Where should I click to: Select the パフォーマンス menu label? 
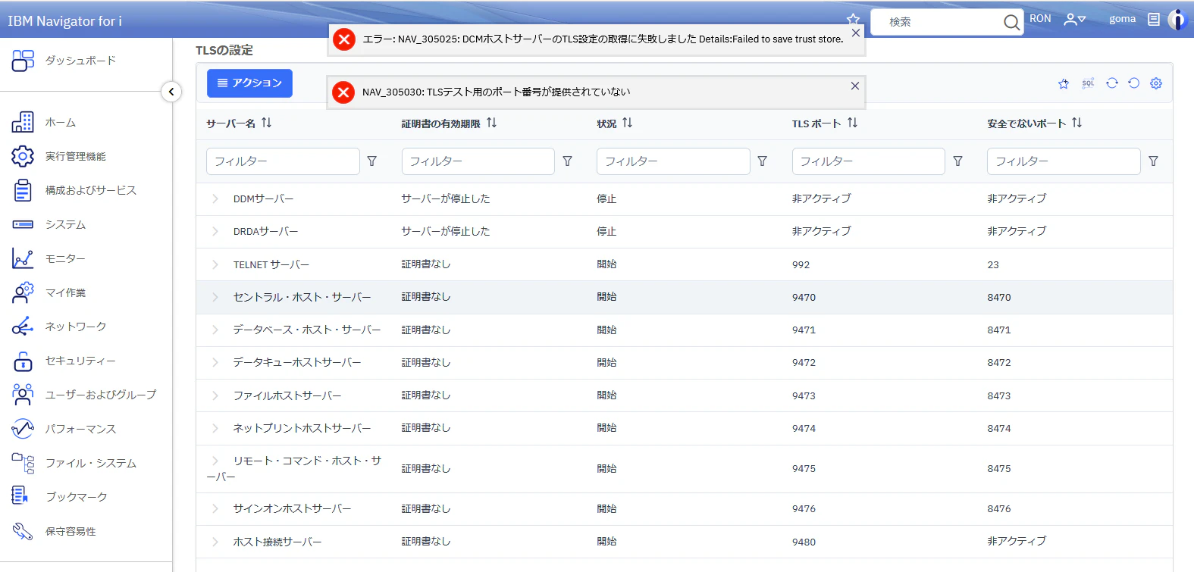[80, 429]
